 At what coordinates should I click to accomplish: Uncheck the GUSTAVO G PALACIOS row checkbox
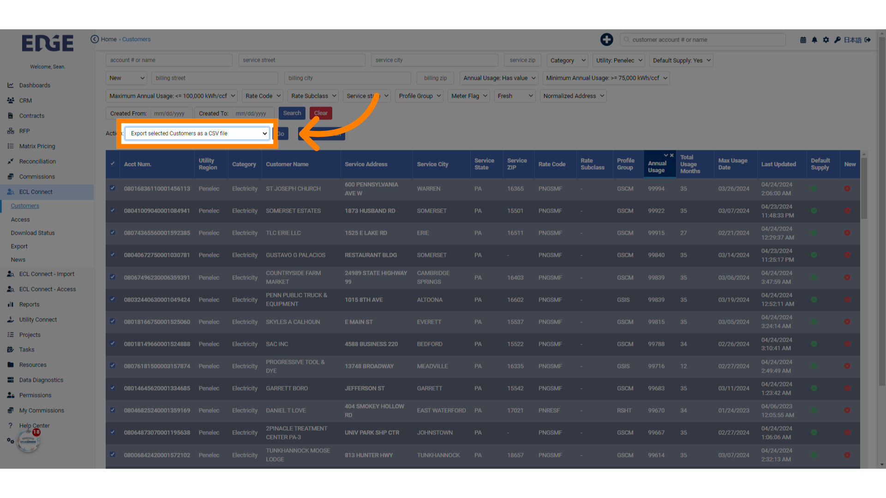click(x=113, y=255)
